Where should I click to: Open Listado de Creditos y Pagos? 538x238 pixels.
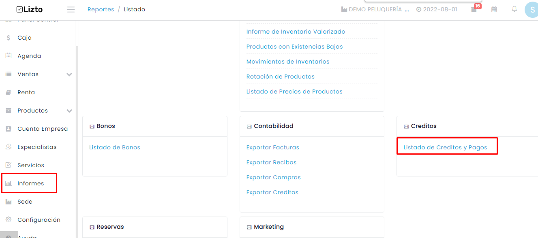point(445,147)
